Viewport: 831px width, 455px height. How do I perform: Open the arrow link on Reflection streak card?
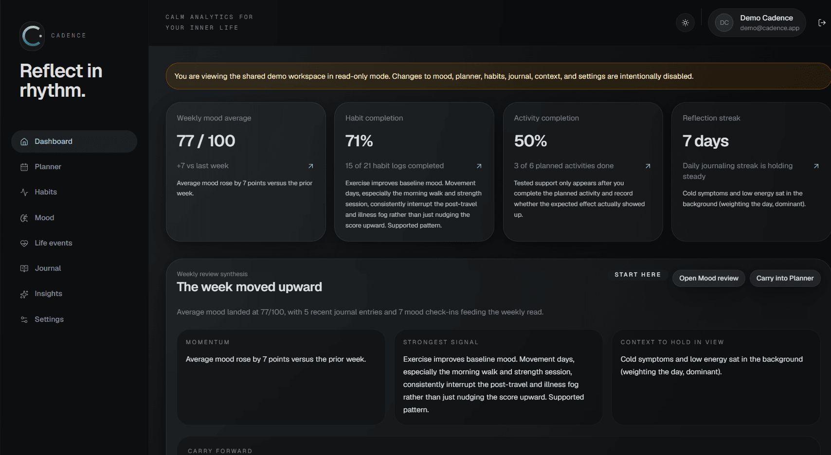pos(816,166)
